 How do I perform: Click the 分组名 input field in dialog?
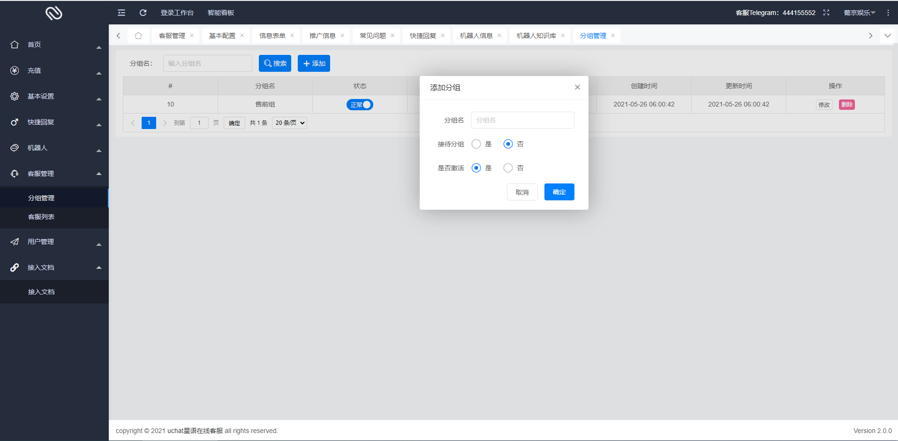(x=522, y=120)
